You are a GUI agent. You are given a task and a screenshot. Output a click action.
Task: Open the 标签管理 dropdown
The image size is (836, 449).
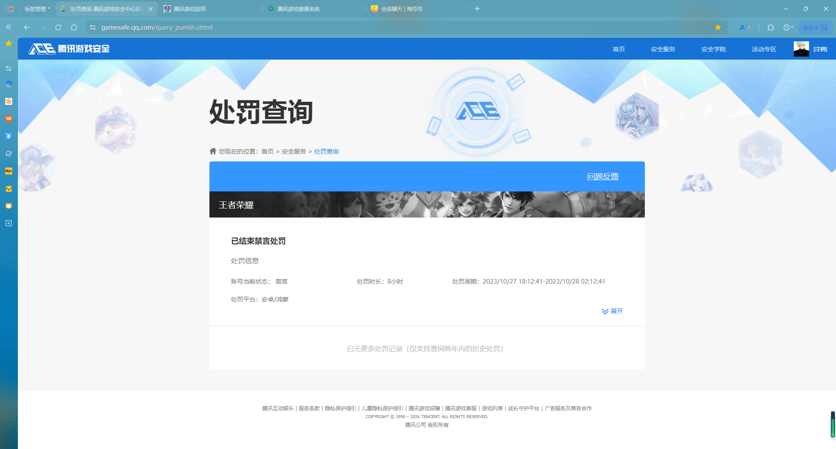click(x=37, y=9)
